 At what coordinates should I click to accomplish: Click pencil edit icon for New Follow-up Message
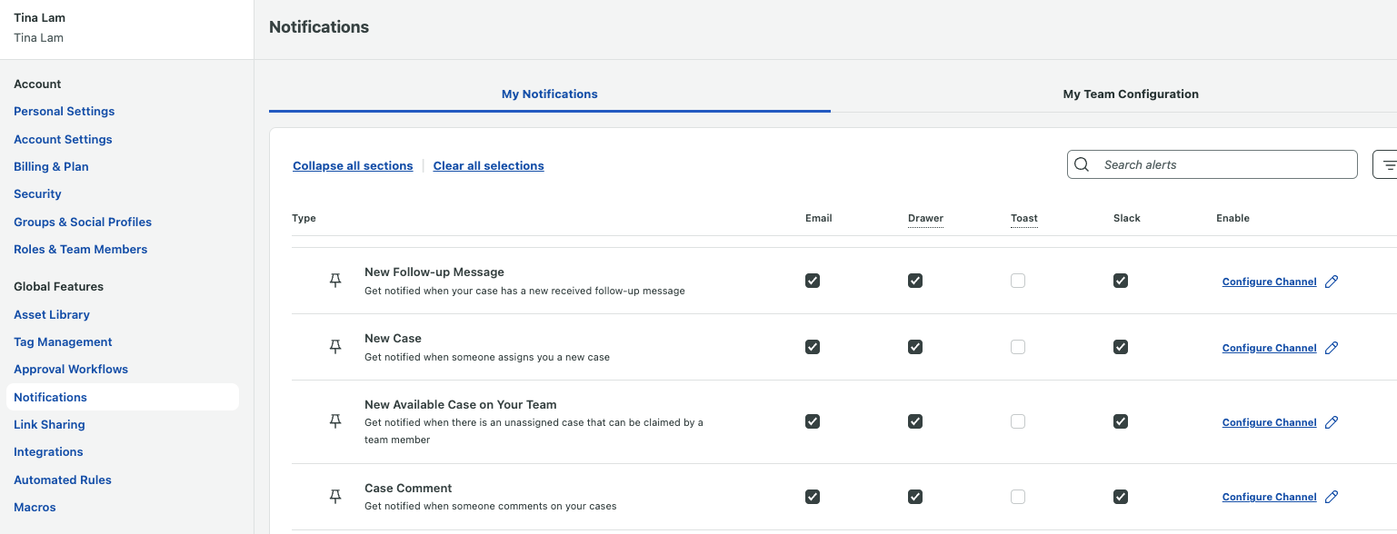(1332, 282)
